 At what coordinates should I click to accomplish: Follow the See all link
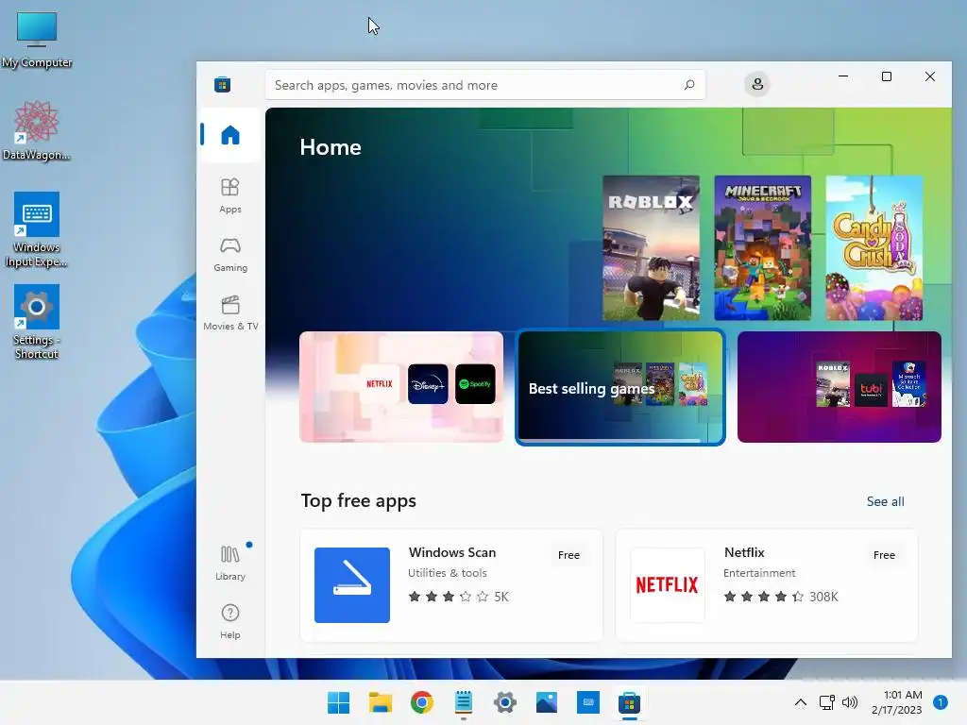pyautogui.click(x=885, y=501)
